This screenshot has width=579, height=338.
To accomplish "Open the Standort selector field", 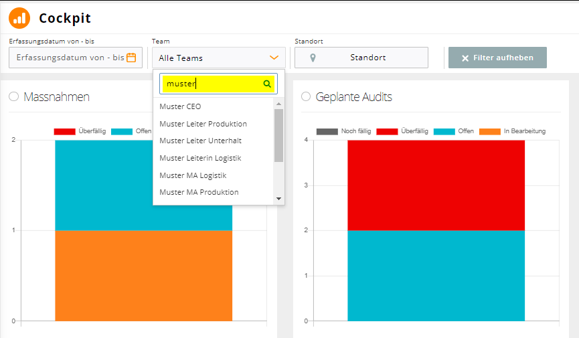I will click(x=361, y=58).
